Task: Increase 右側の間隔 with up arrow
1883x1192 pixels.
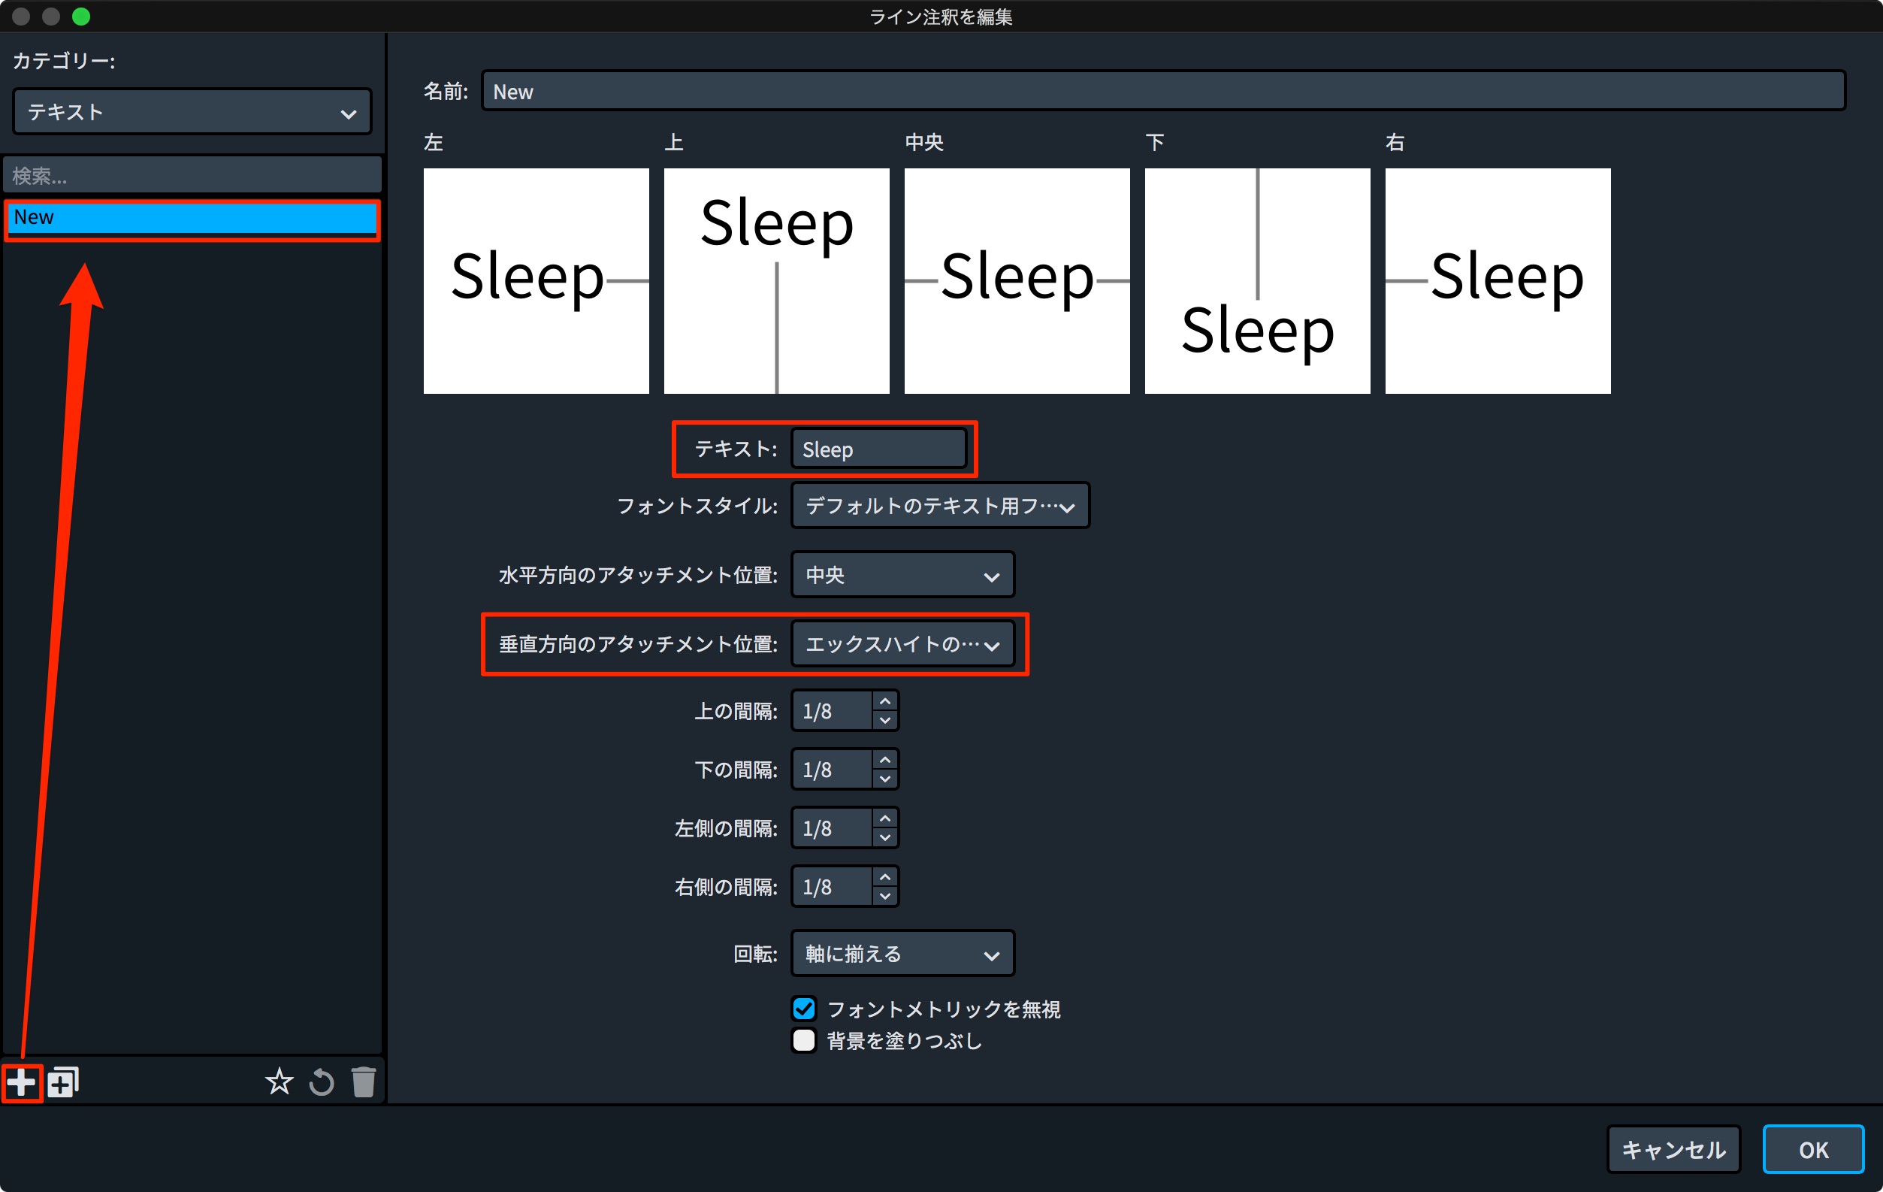Action: (x=885, y=877)
